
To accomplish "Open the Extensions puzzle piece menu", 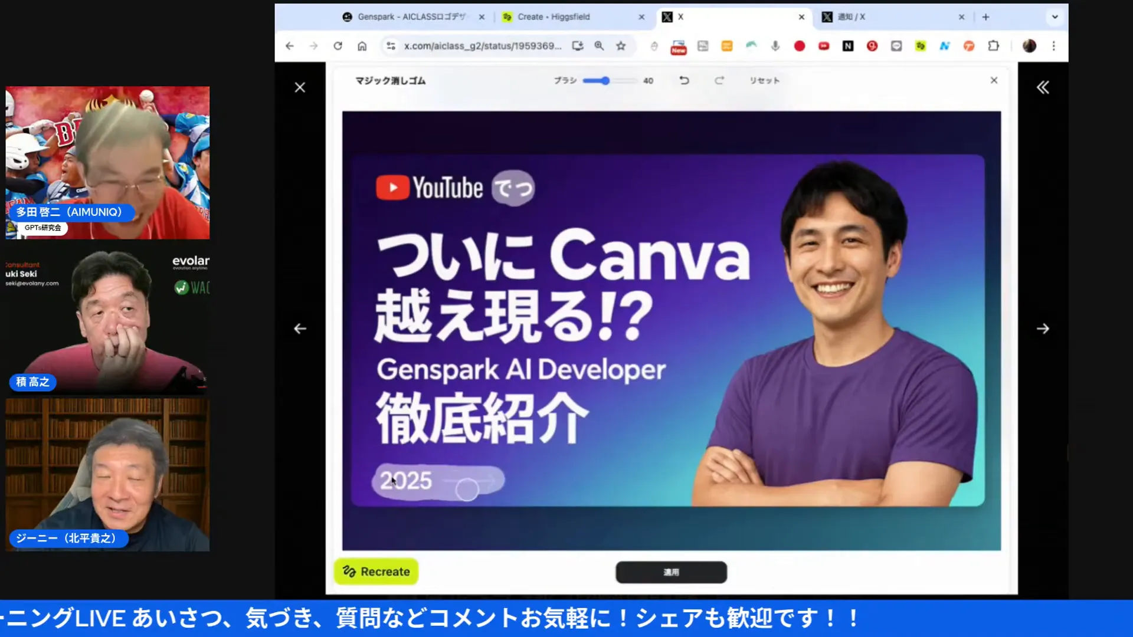I will point(994,46).
